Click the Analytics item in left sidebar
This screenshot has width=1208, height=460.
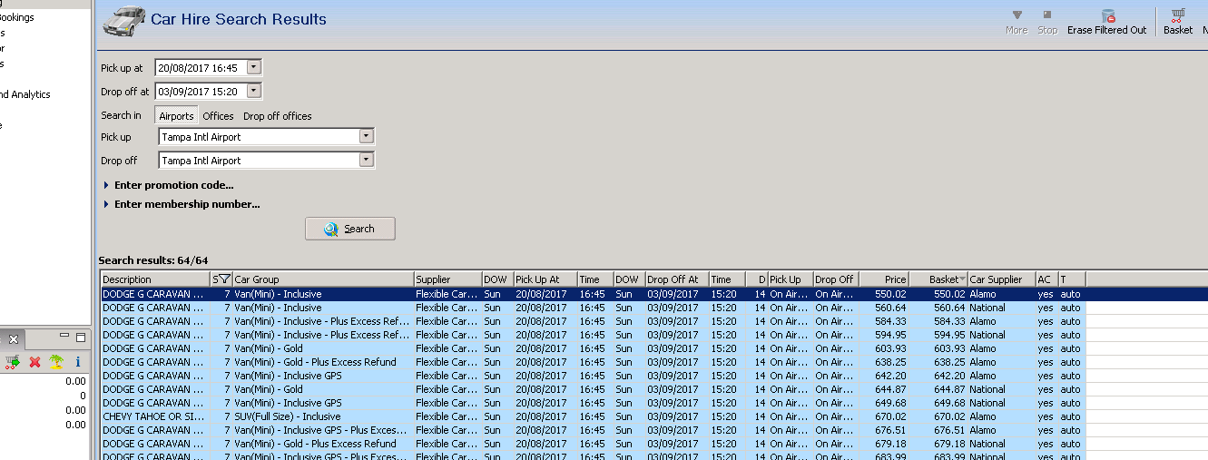pyautogui.click(x=25, y=94)
